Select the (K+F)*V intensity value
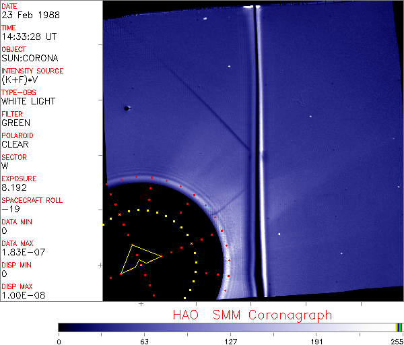 point(20,80)
